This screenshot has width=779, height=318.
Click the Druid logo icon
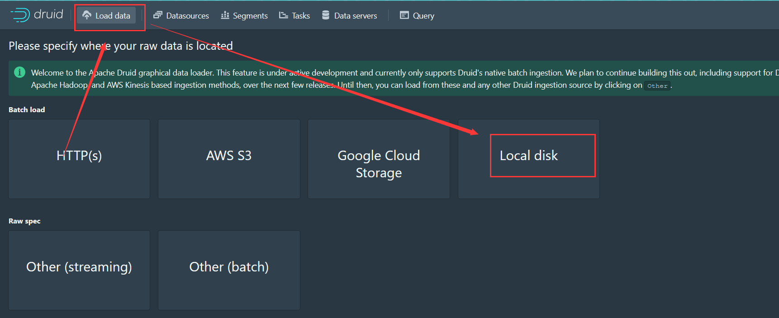(x=20, y=15)
